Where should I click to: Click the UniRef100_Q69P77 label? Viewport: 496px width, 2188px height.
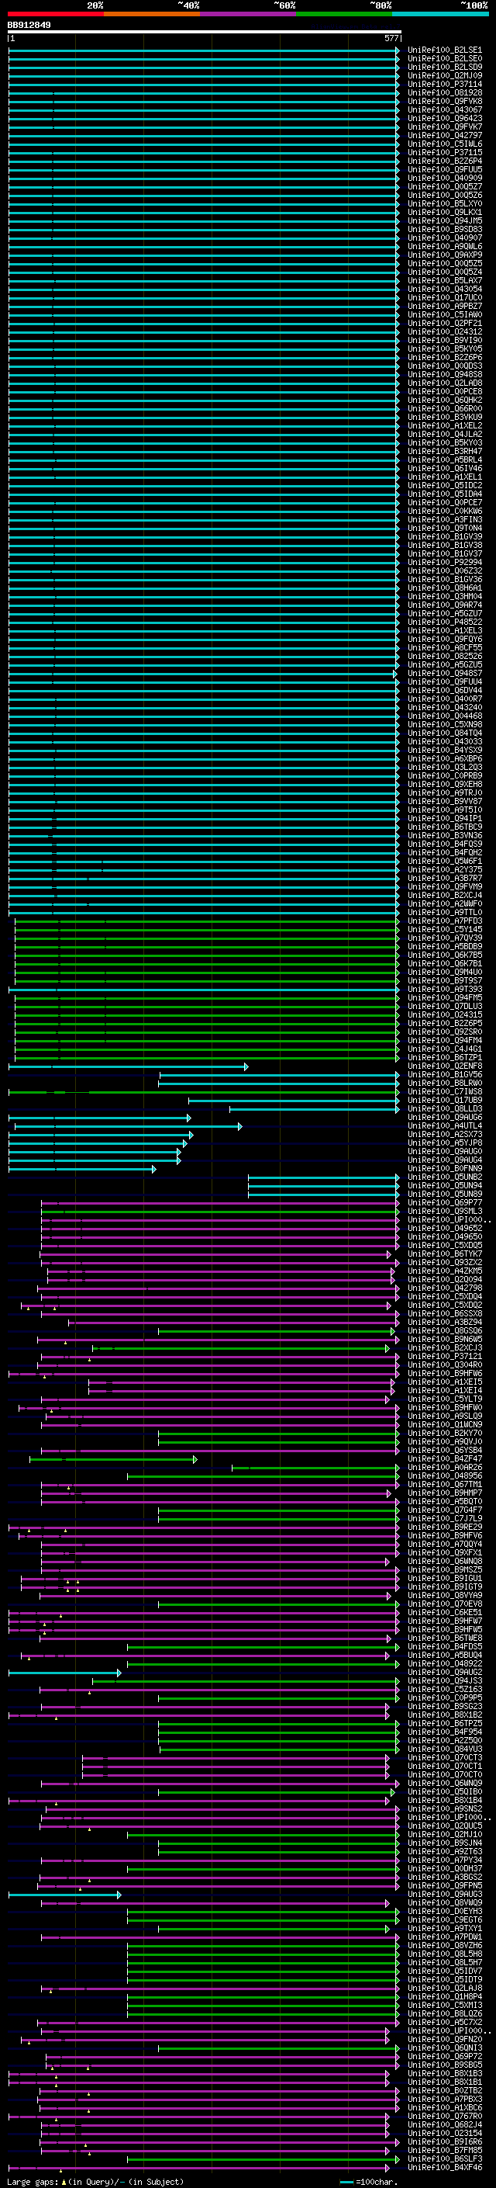coord(444,1203)
